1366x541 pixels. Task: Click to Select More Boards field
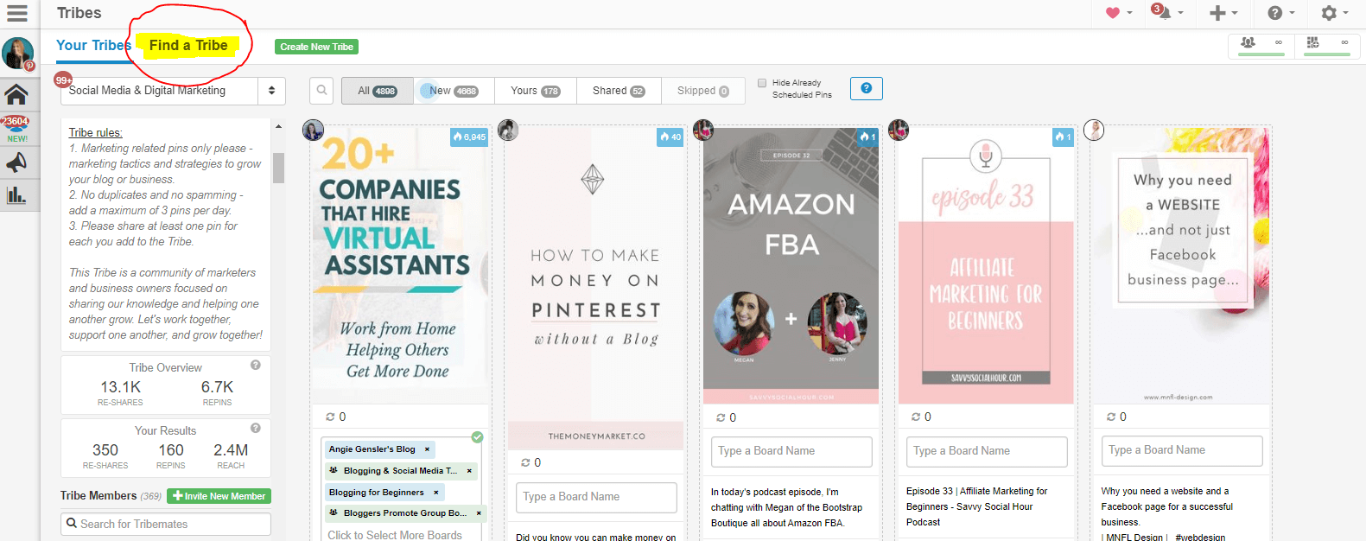395,535
